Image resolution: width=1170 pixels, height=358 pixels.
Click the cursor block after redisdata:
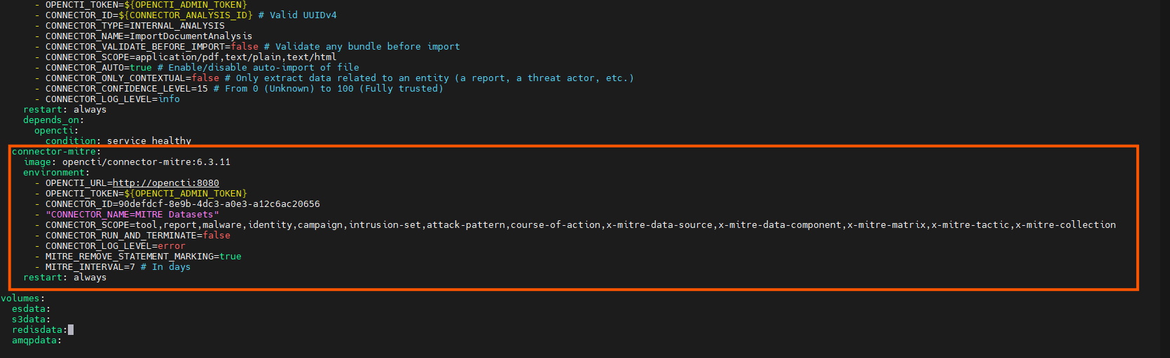click(71, 330)
